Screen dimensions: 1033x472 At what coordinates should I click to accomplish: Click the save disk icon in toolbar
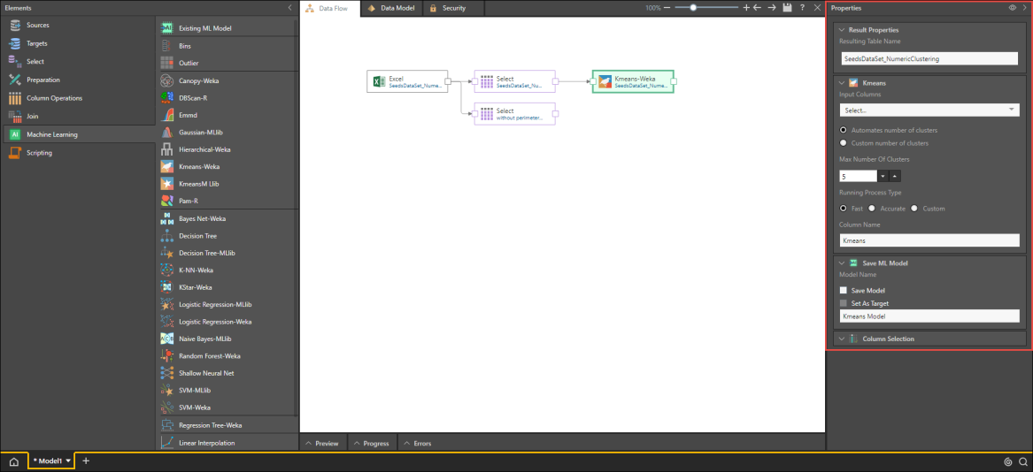pos(787,8)
